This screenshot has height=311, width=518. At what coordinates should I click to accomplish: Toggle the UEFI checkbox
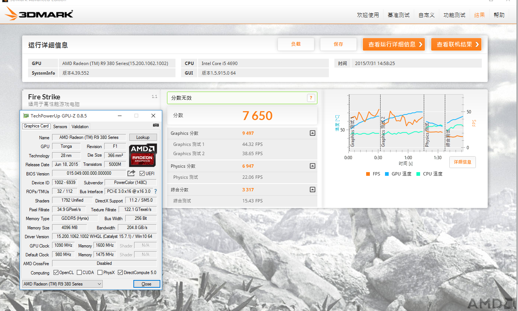(x=142, y=173)
